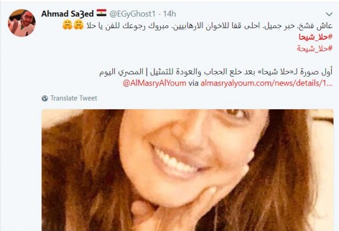The image size is (339, 231).
Task: Open the second hashtag #حلا_شيحة
Action: click(315, 48)
